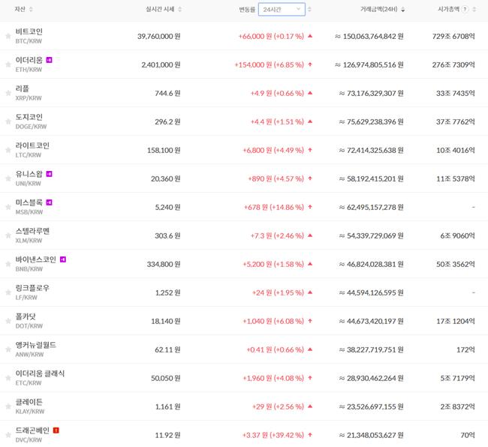This screenshot has width=488, height=447.
Task: Click the purple badge icon next to 유니스왑
Action: tap(50, 173)
